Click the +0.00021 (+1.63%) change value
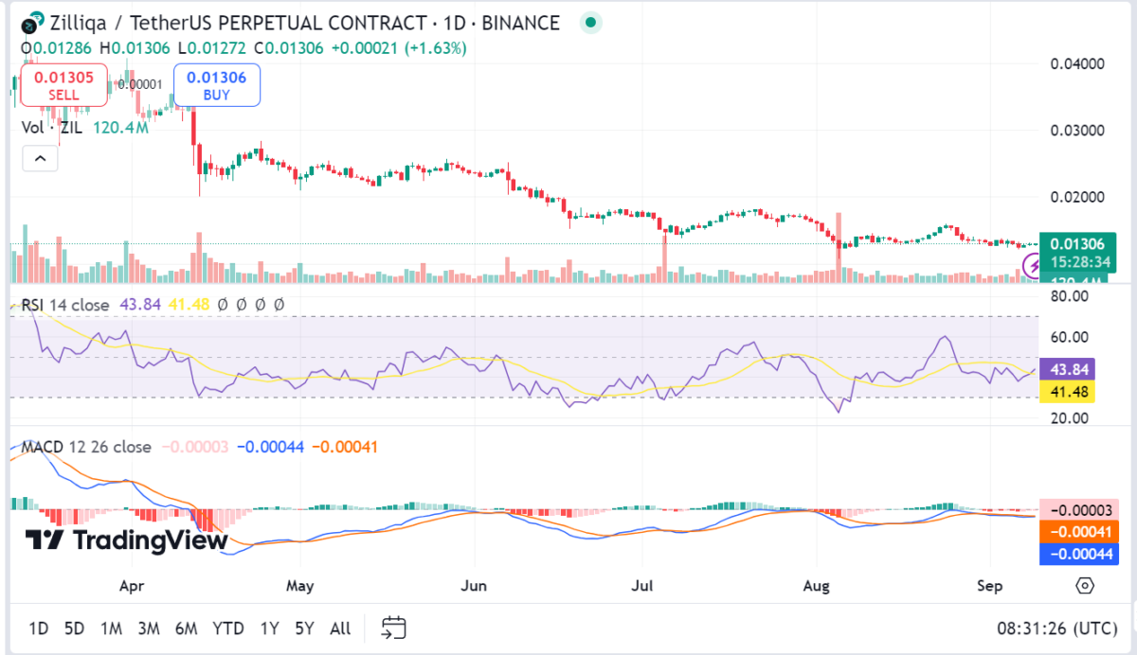 click(x=399, y=47)
